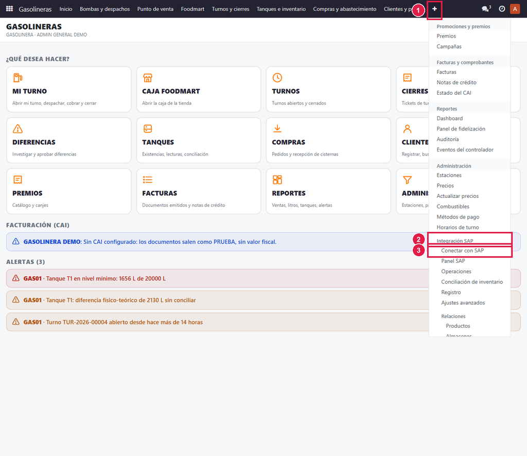This screenshot has height=456, width=527.
Task: Open the TURNOS card
Action: tap(328, 89)
